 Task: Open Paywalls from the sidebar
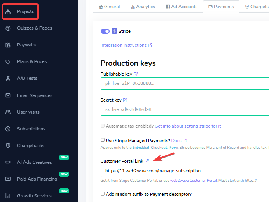tap(26, 45)
